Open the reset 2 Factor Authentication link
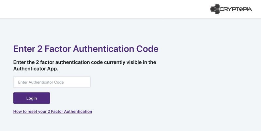 pyautogui.click(x=53, y=111)
